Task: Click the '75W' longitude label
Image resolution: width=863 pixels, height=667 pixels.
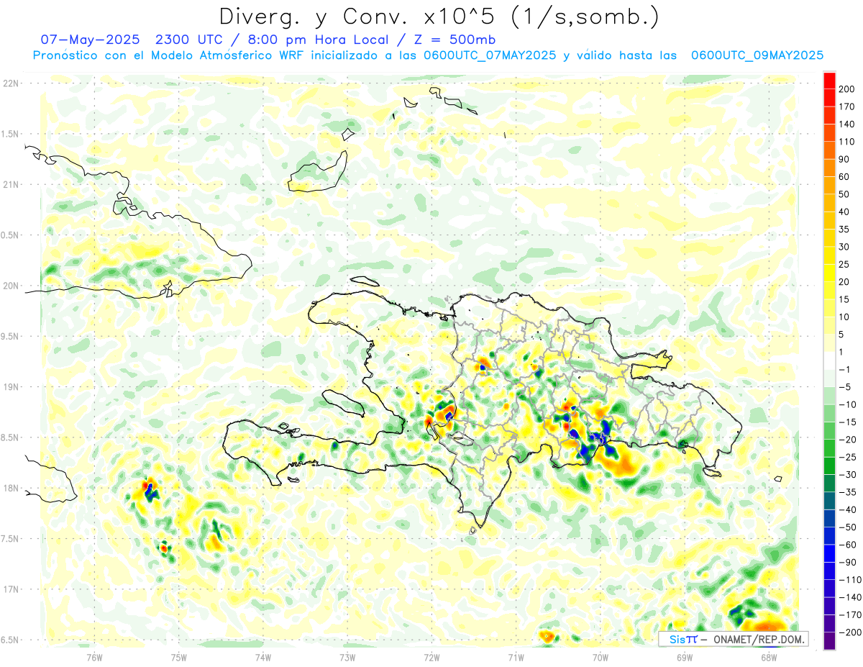Action: (179, 657)
